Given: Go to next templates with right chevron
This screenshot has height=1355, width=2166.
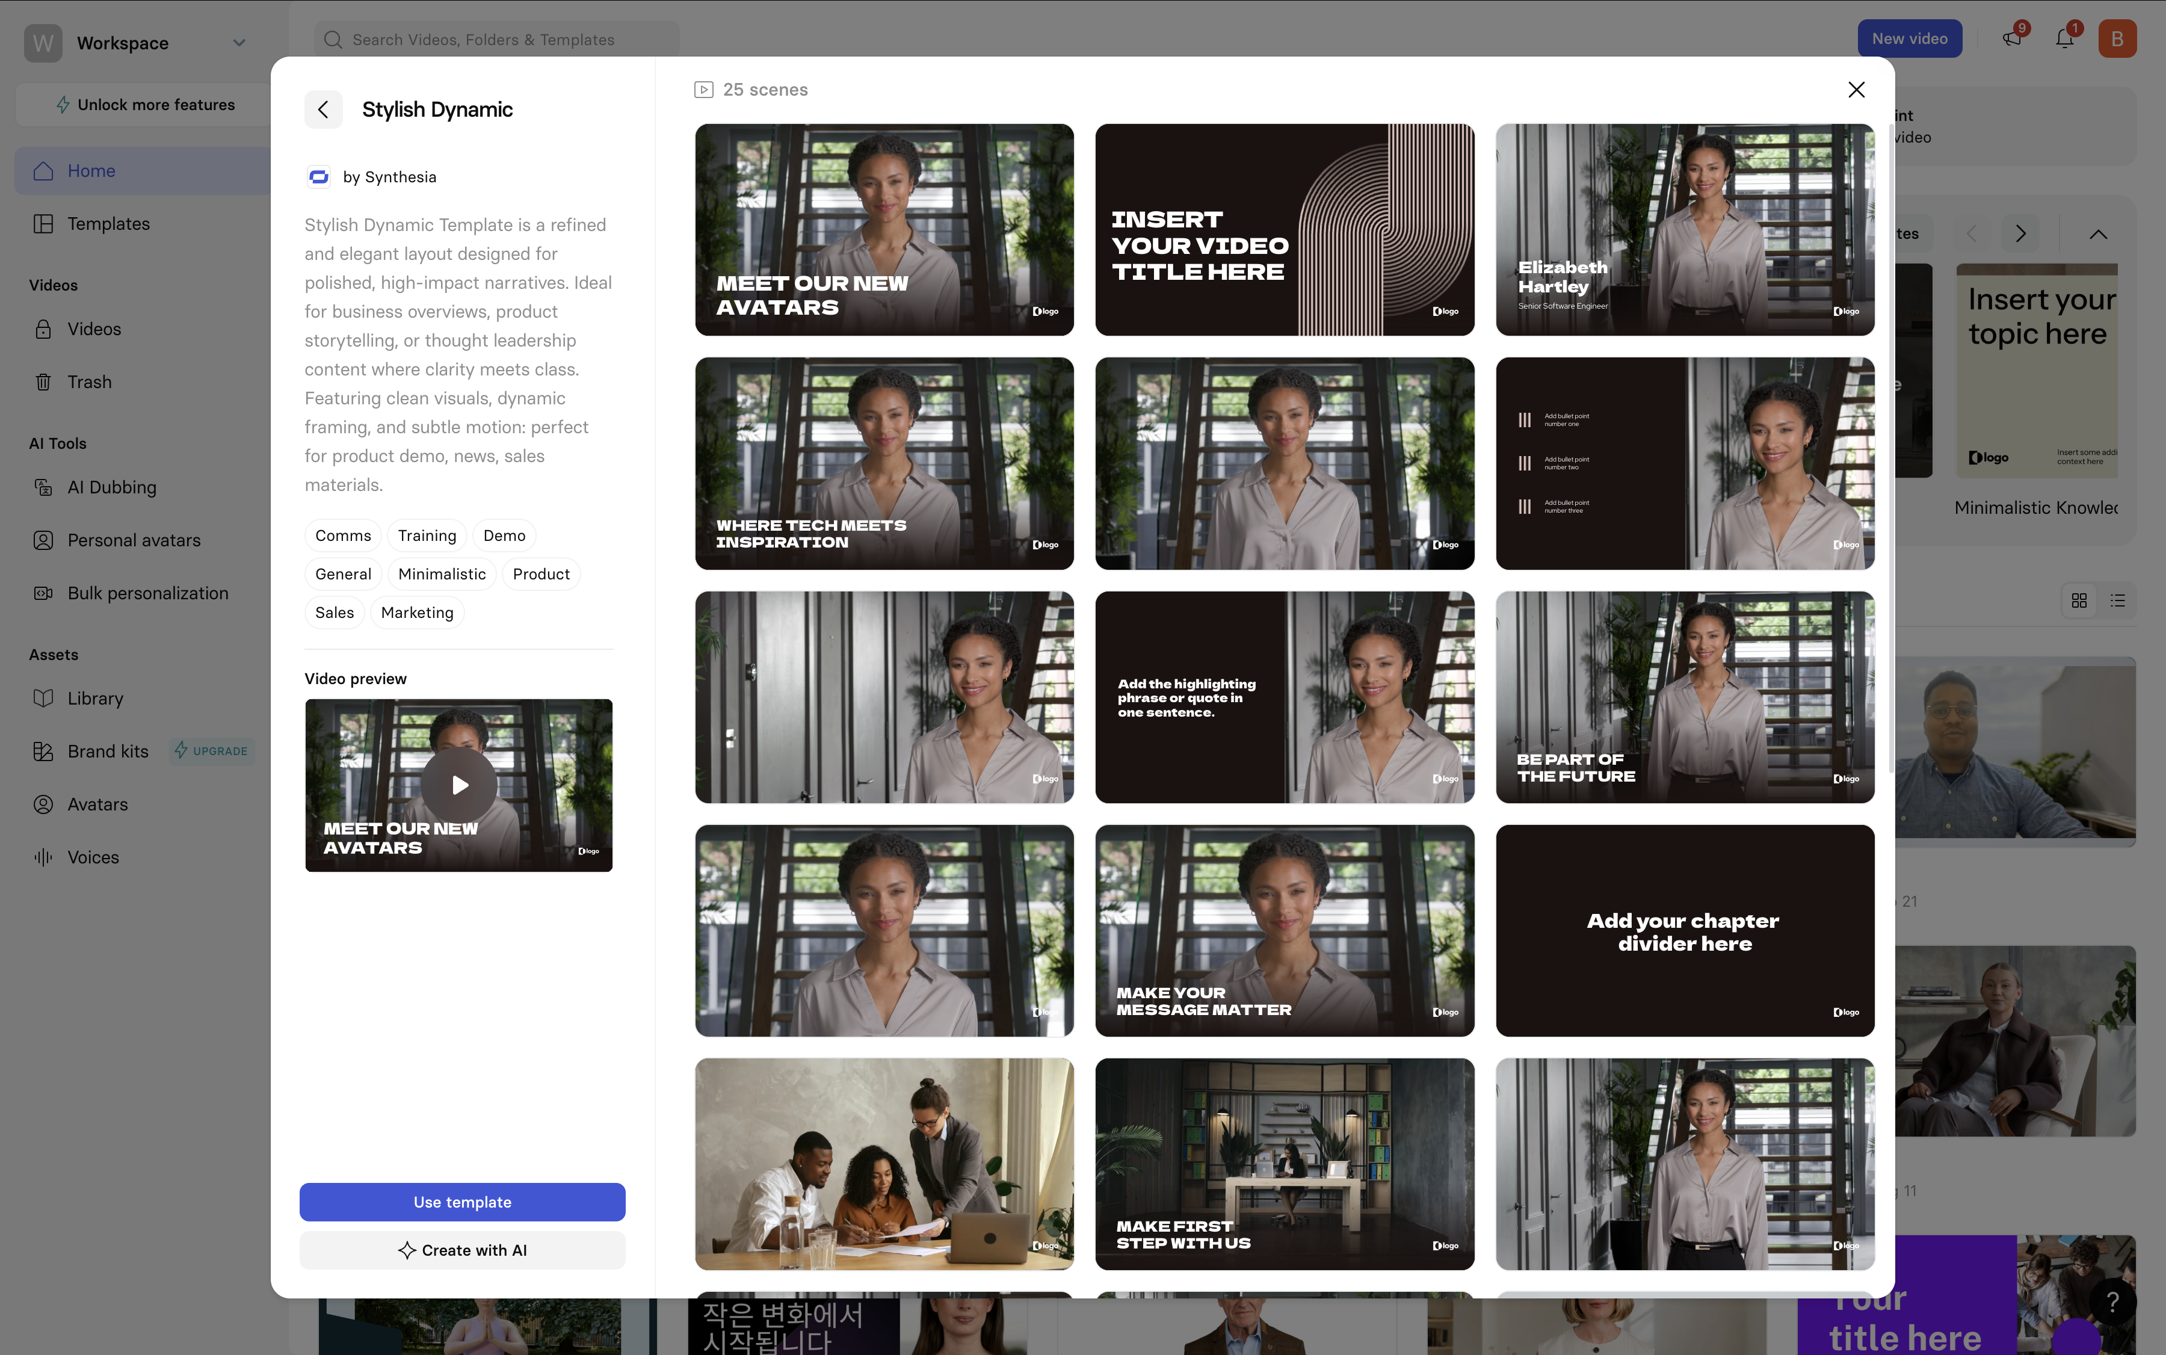Looking at the screenshot, I should coord(2020,234).
